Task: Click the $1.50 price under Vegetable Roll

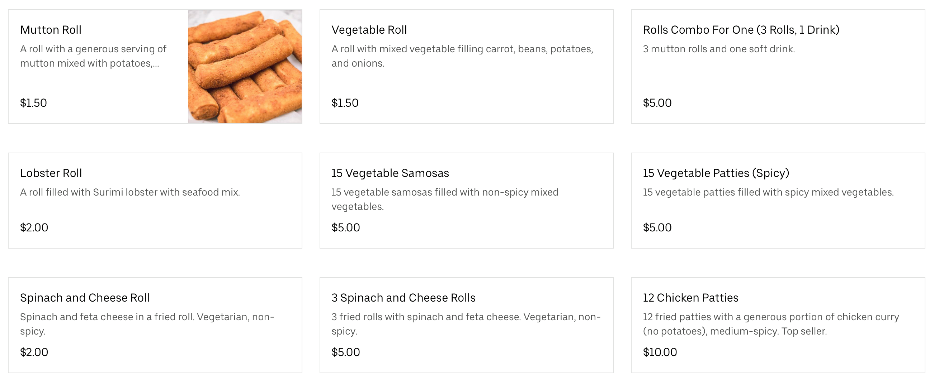Action: [345, 103]
